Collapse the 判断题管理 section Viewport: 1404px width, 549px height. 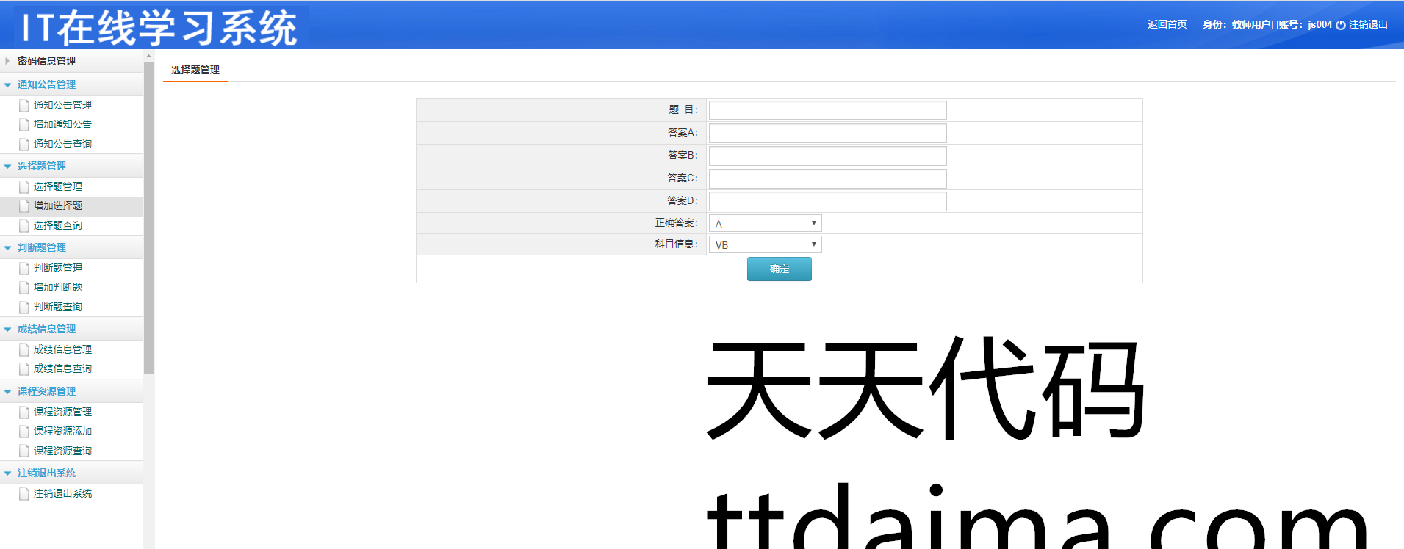tap(42, 247)
